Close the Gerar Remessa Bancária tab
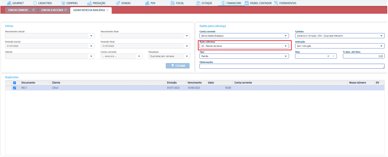Viewport: 388px width, 157px height. 108,10
